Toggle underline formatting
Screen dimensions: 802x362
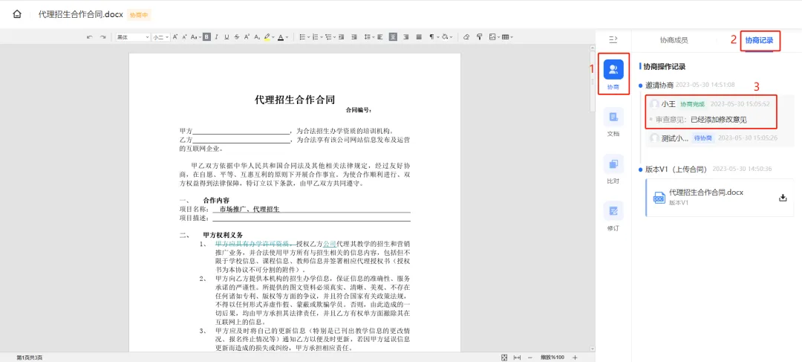tap(226, 37)
